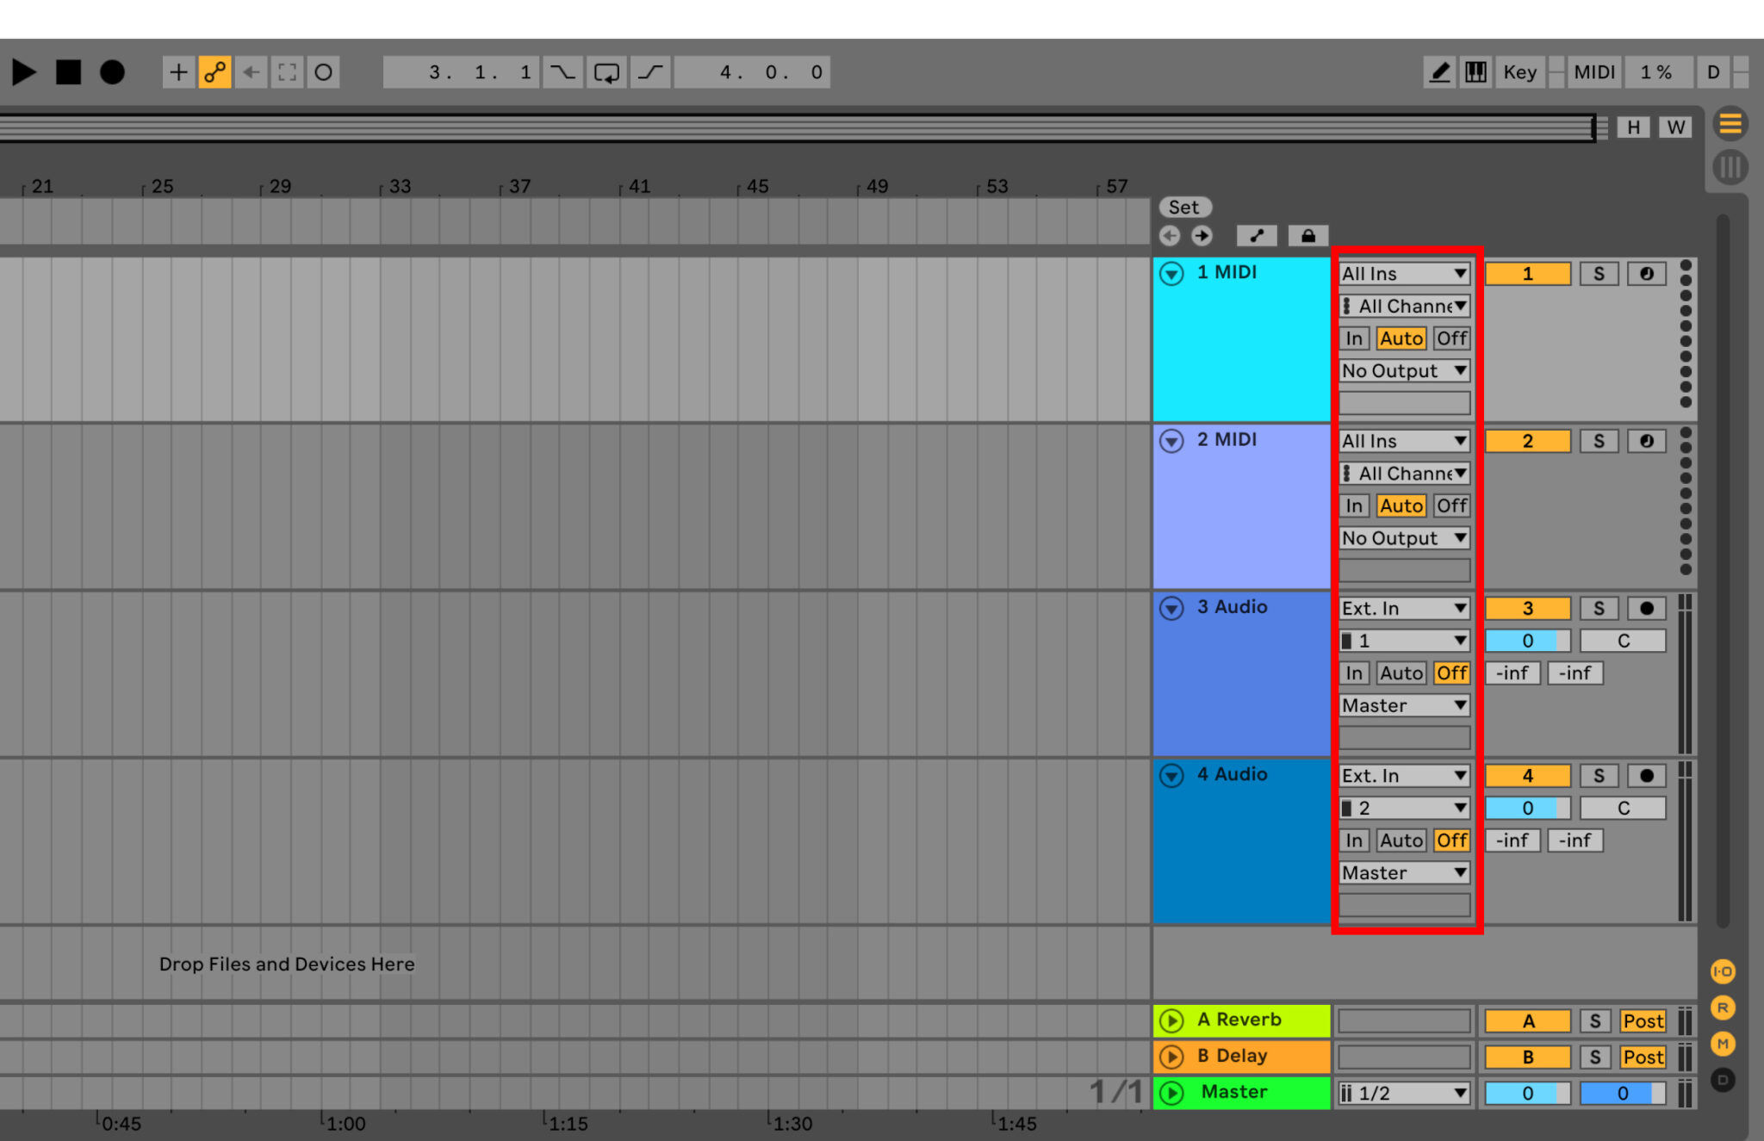
Task: Show Track Delay D button
Action: tap(1723, 1080)
